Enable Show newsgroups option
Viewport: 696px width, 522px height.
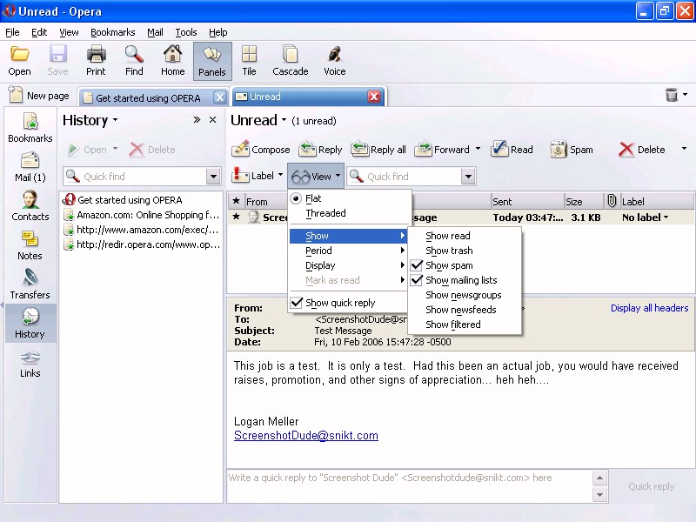coord(465,295)
